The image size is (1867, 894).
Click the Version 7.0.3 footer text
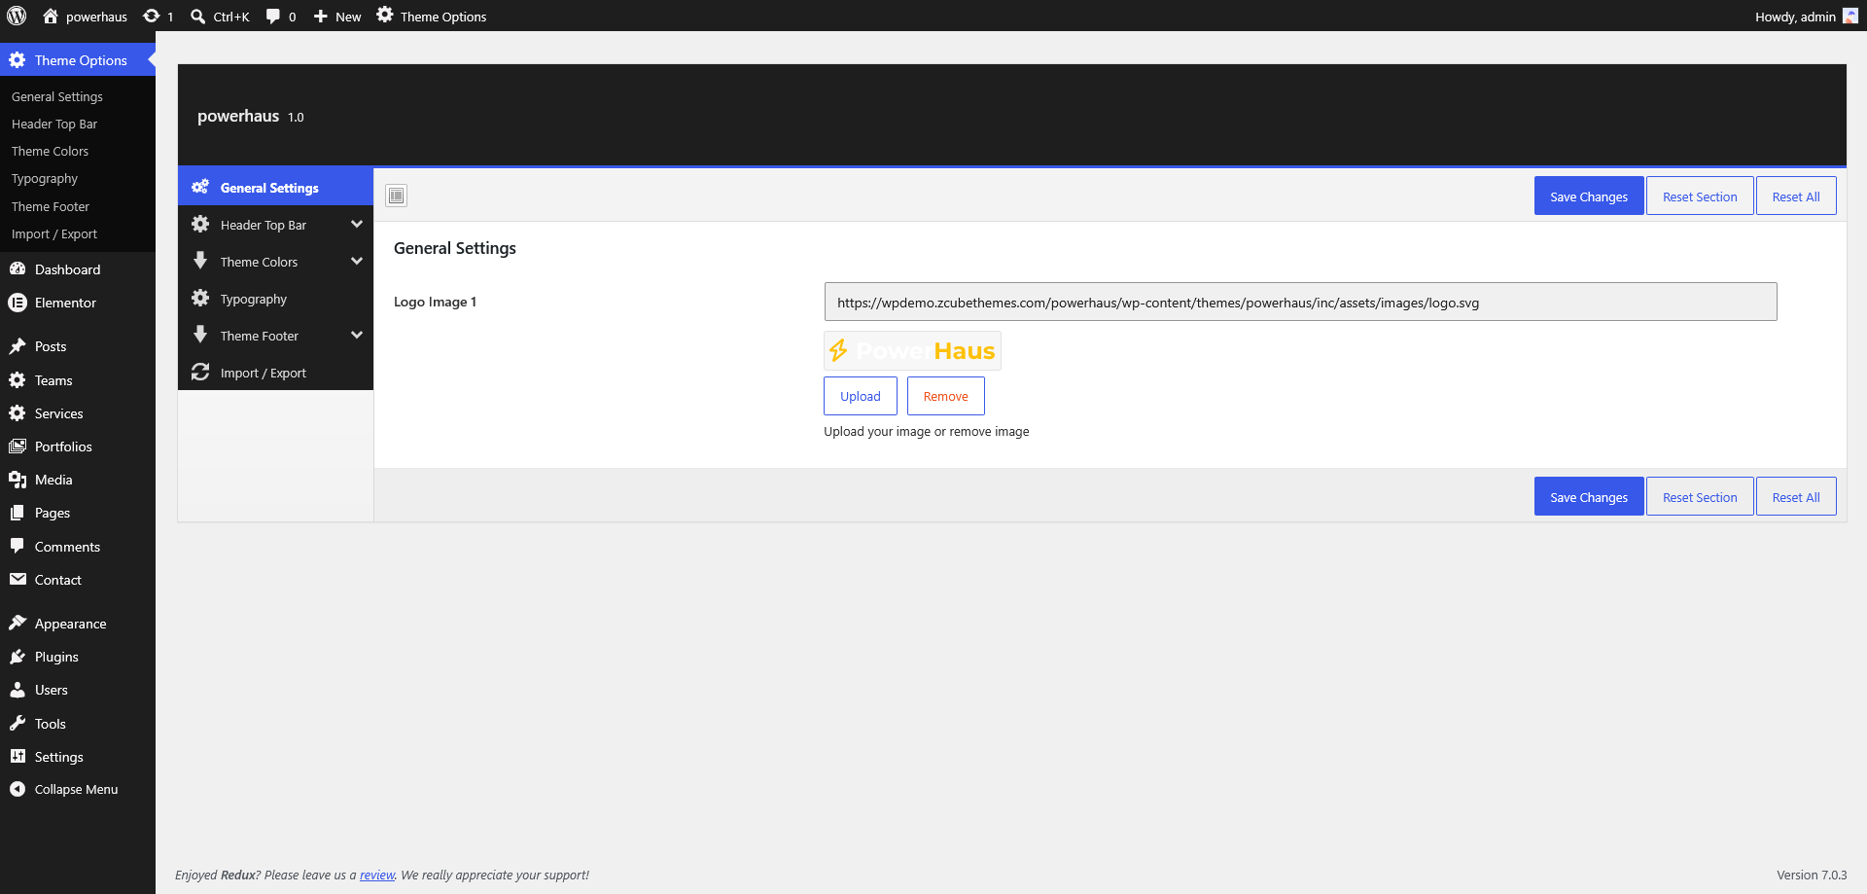(1812, 875)
